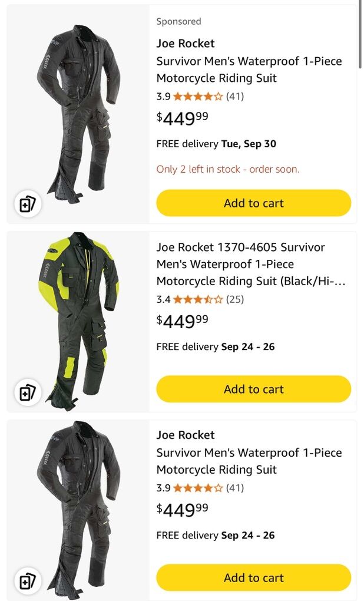The height and width of the screenshot is (601, 364).
Task: Tap the $449.99 price on the Hi-Viz suit
Action: click(x=183, y=321)
